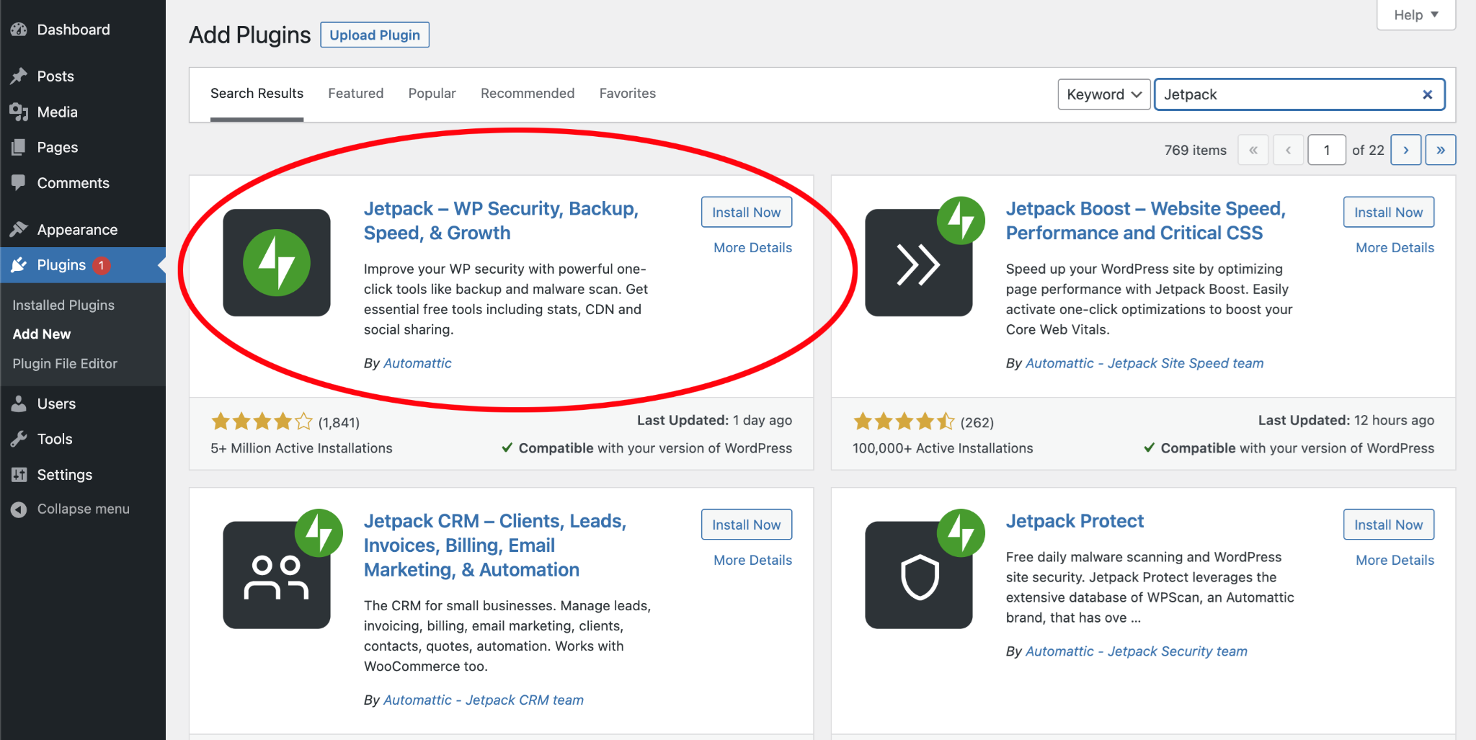Image resolution: width=1476 pixels, height=740 pixels.
Task: Click the Jetpack Boost star rating
Action: 904,422
